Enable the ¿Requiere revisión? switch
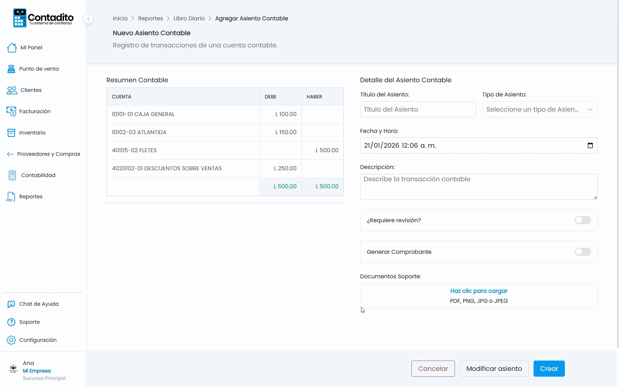This screenshot has height=387, width=619. point(583,220)
